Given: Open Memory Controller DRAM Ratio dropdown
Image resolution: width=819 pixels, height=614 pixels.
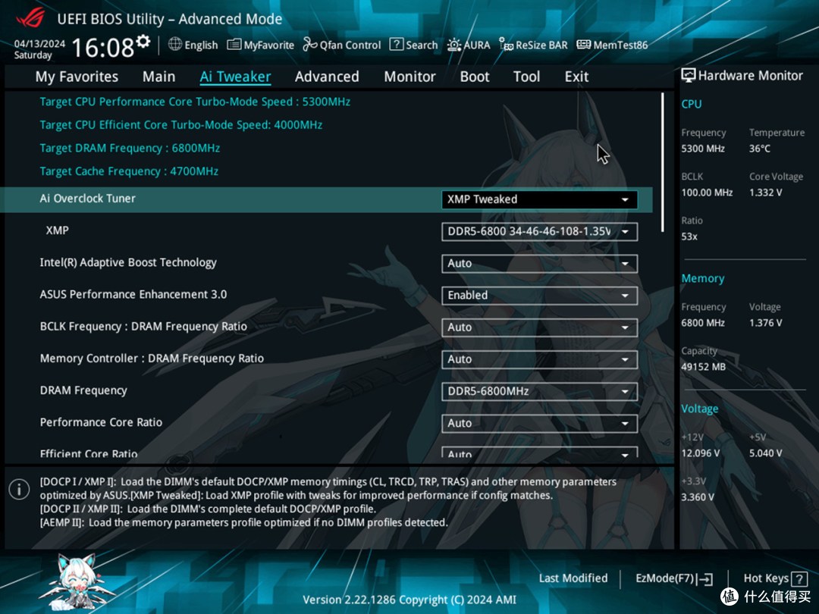Looking at the screenshot, I should (x=540, y=359).
